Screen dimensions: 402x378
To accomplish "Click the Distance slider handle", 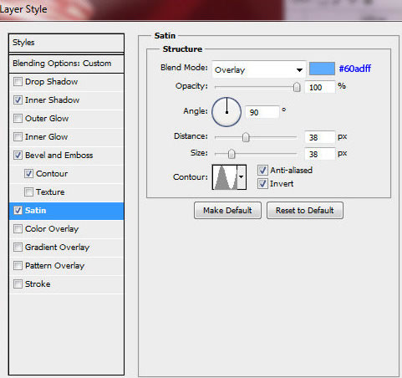I will click(x=246, y=137).
